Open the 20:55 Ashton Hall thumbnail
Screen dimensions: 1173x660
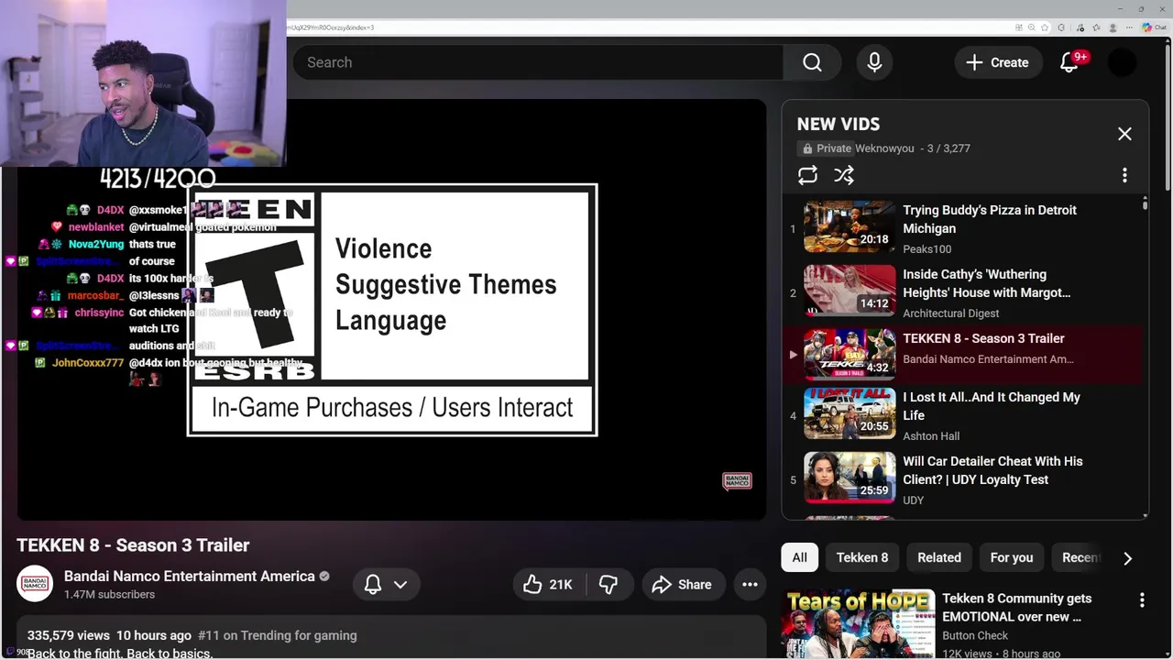pos(850,413)
